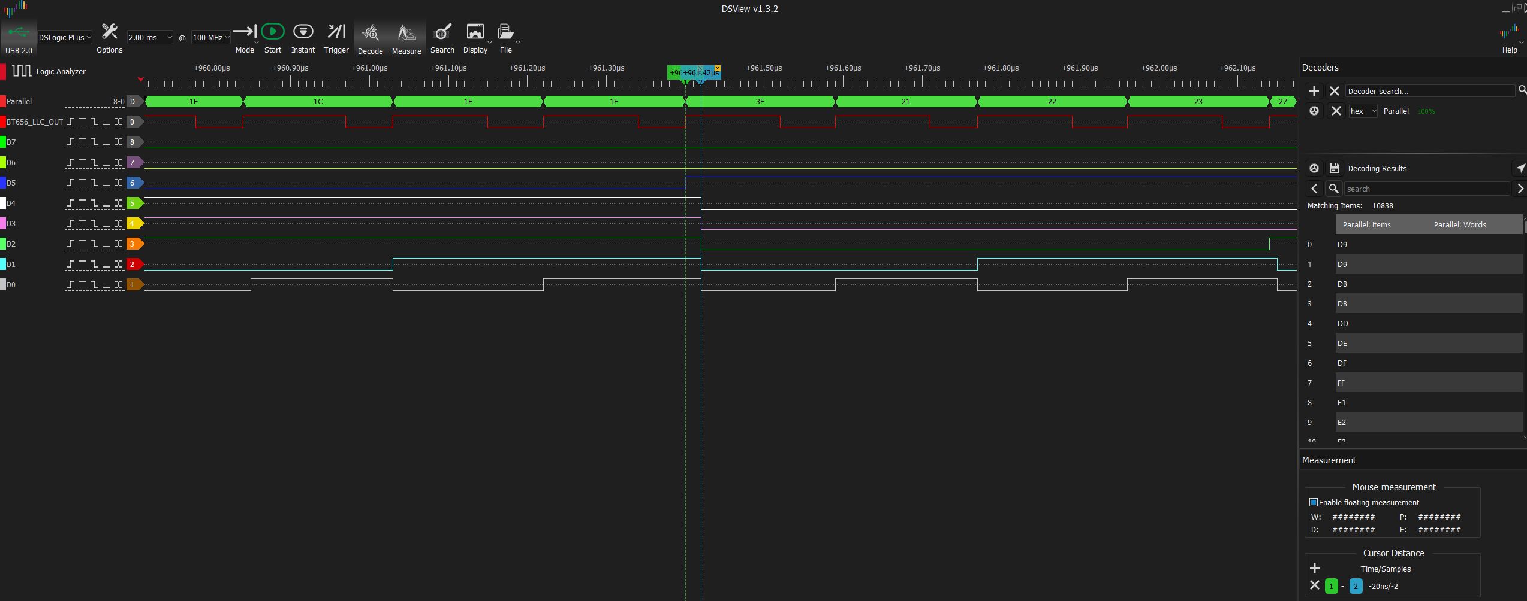Open the Help icon
The height and width of the screenshot is (601, 1527).
click(x=1509, y=32)
